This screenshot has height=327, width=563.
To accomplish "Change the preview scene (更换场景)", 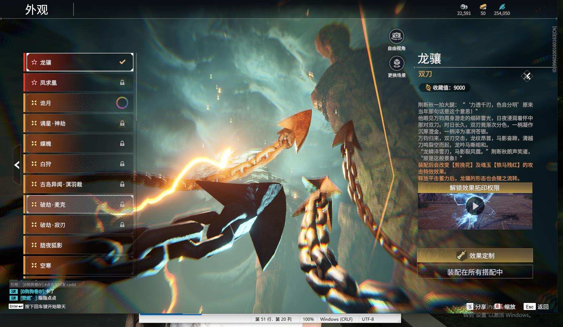I will (x=396, y=67).
